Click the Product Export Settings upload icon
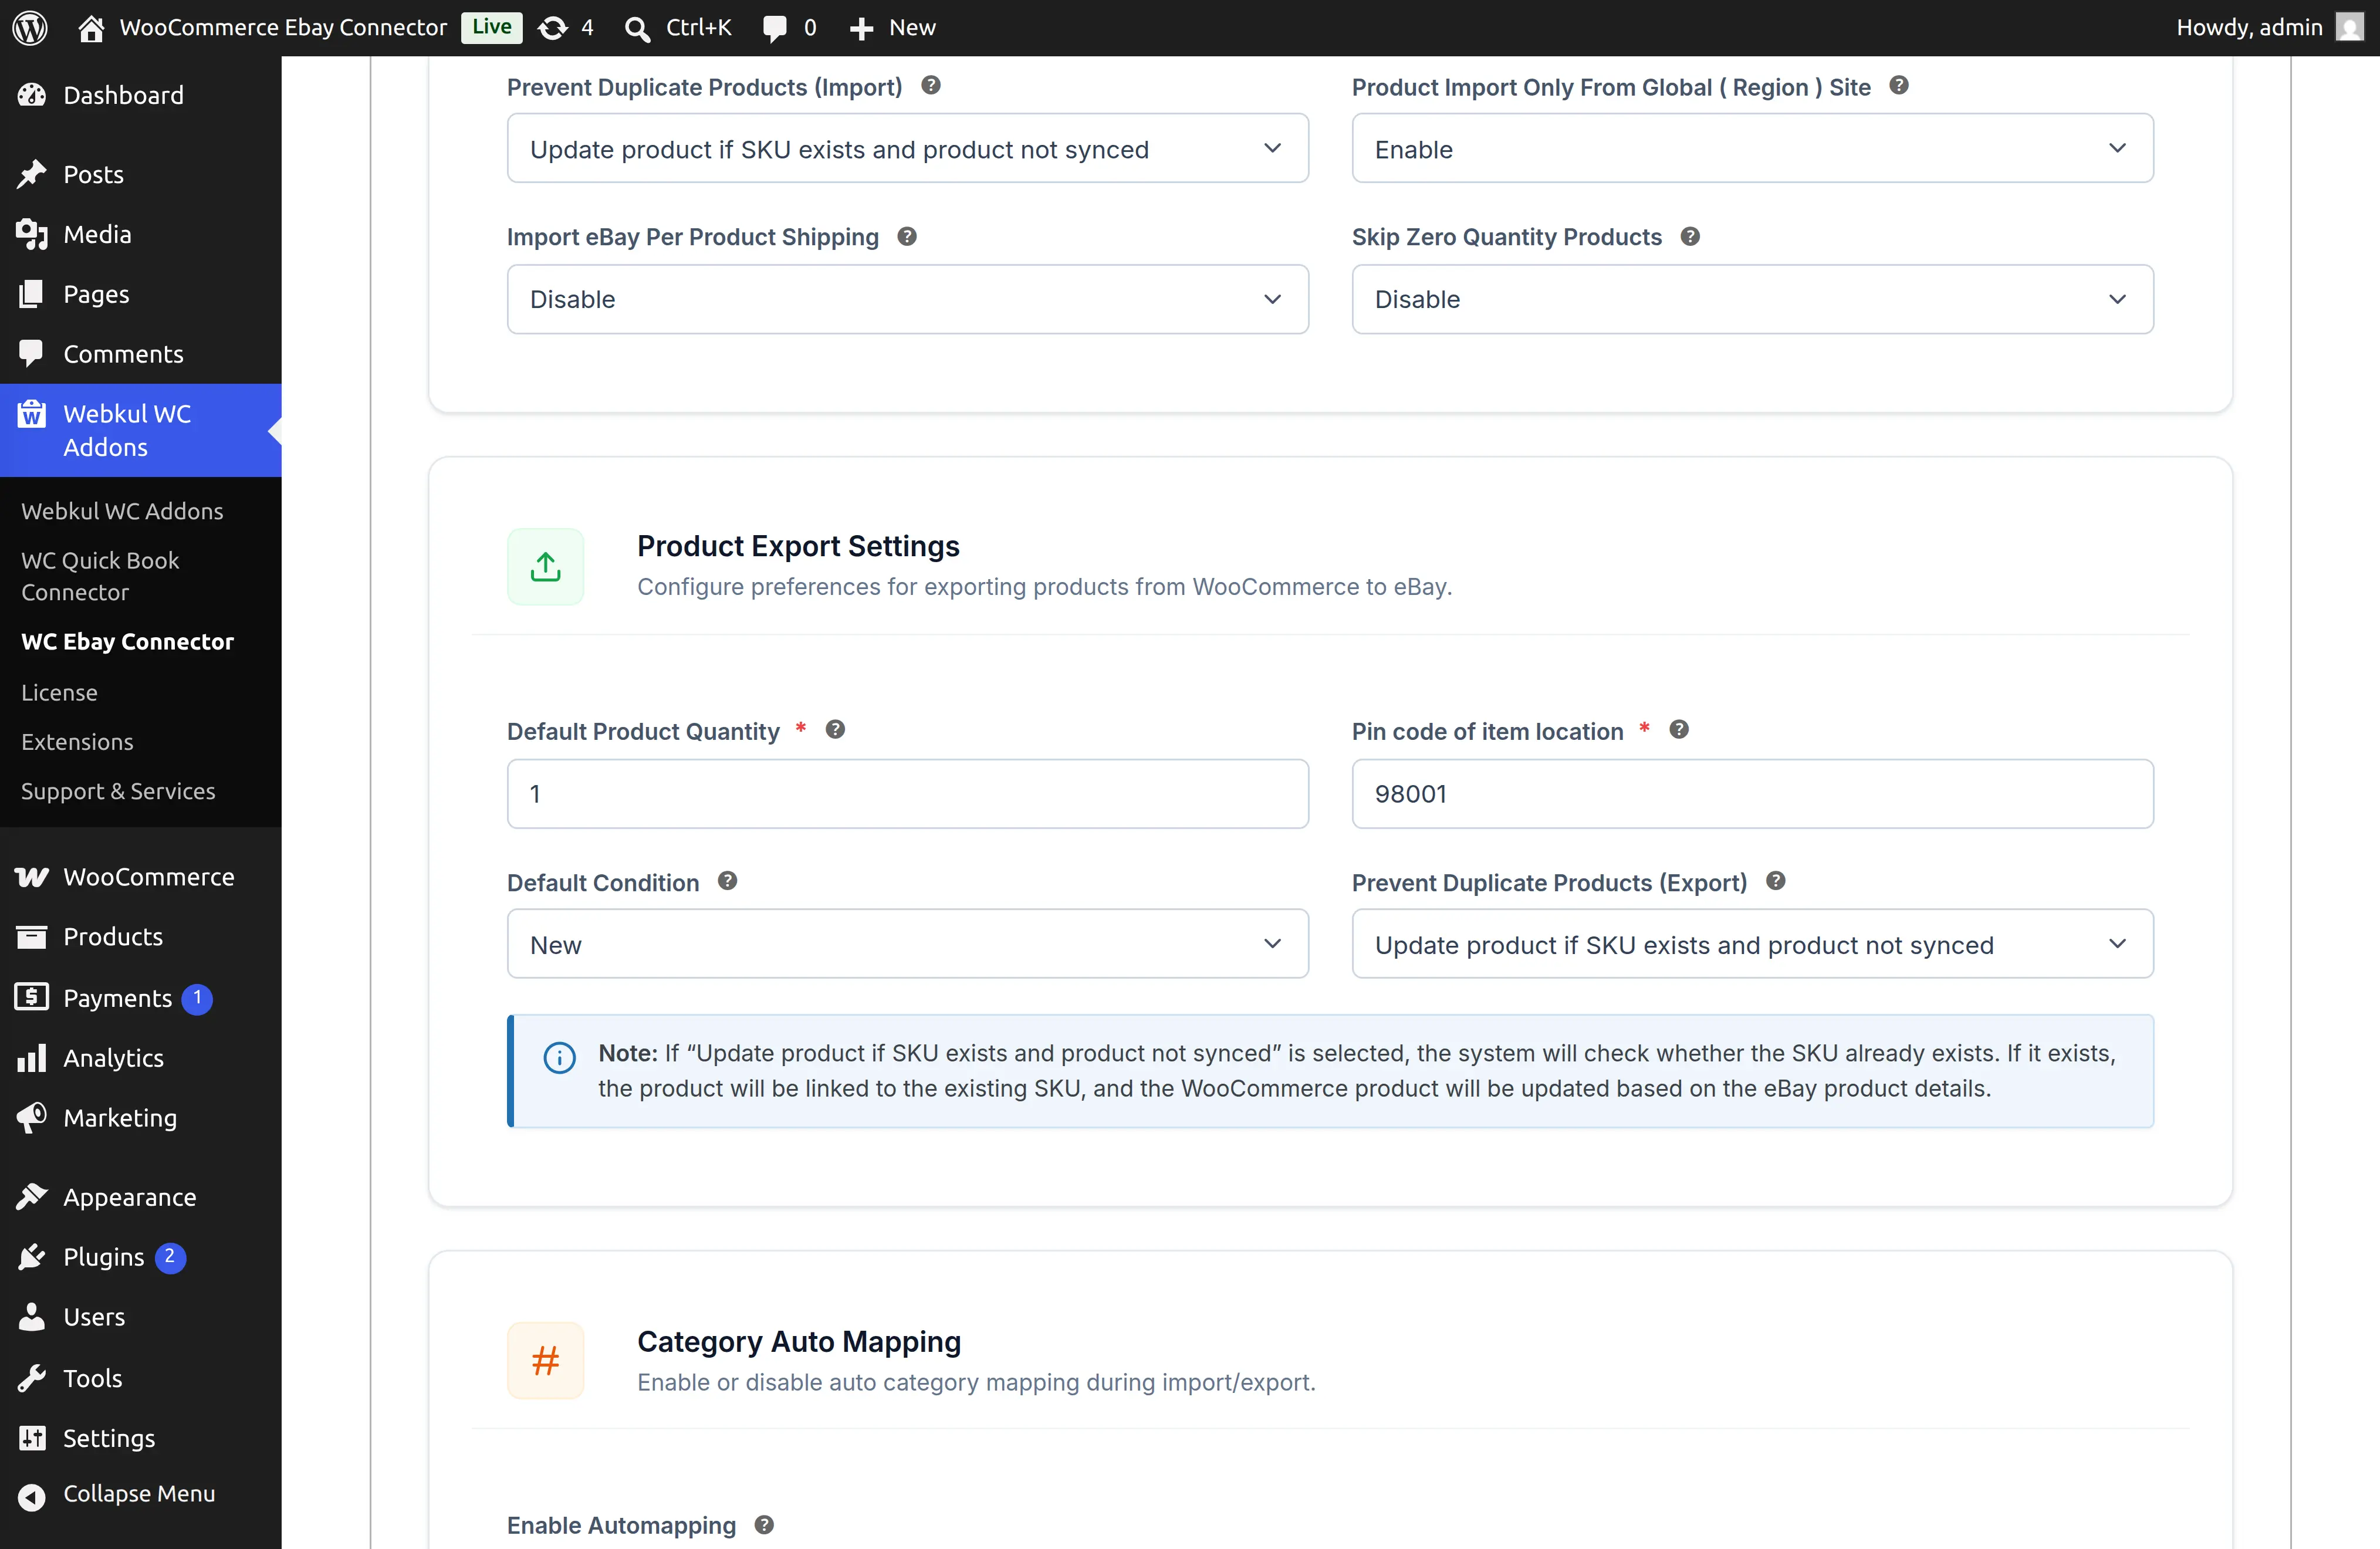2380x1549 pixels. point(545,567)
